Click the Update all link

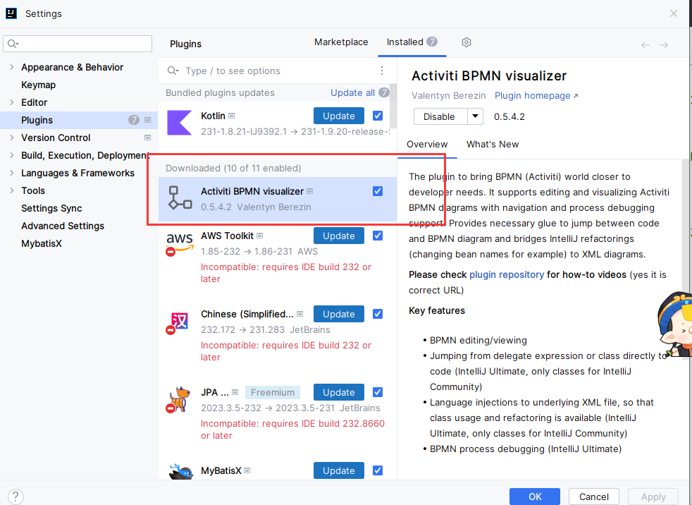point(352,93)
